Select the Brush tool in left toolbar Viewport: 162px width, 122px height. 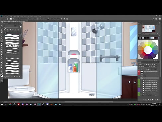2,43
